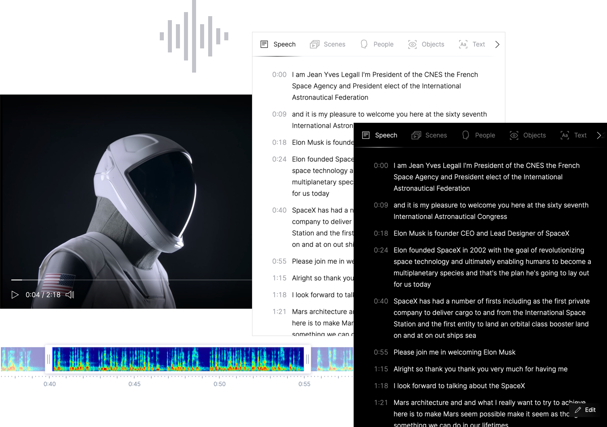The width and height of the screenshot is (607, 427).
Task: Jump to 0:18 Elon Musk transcript line
Action: tap(481, 233)
